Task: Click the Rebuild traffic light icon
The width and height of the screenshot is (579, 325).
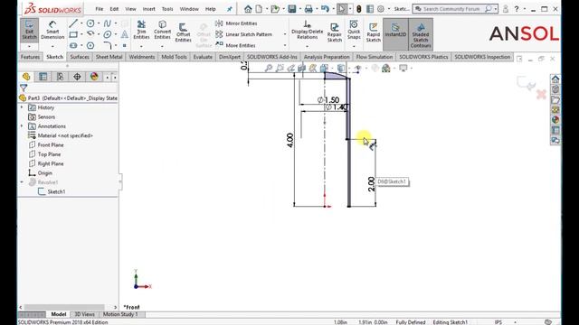Action: (358, 9)
